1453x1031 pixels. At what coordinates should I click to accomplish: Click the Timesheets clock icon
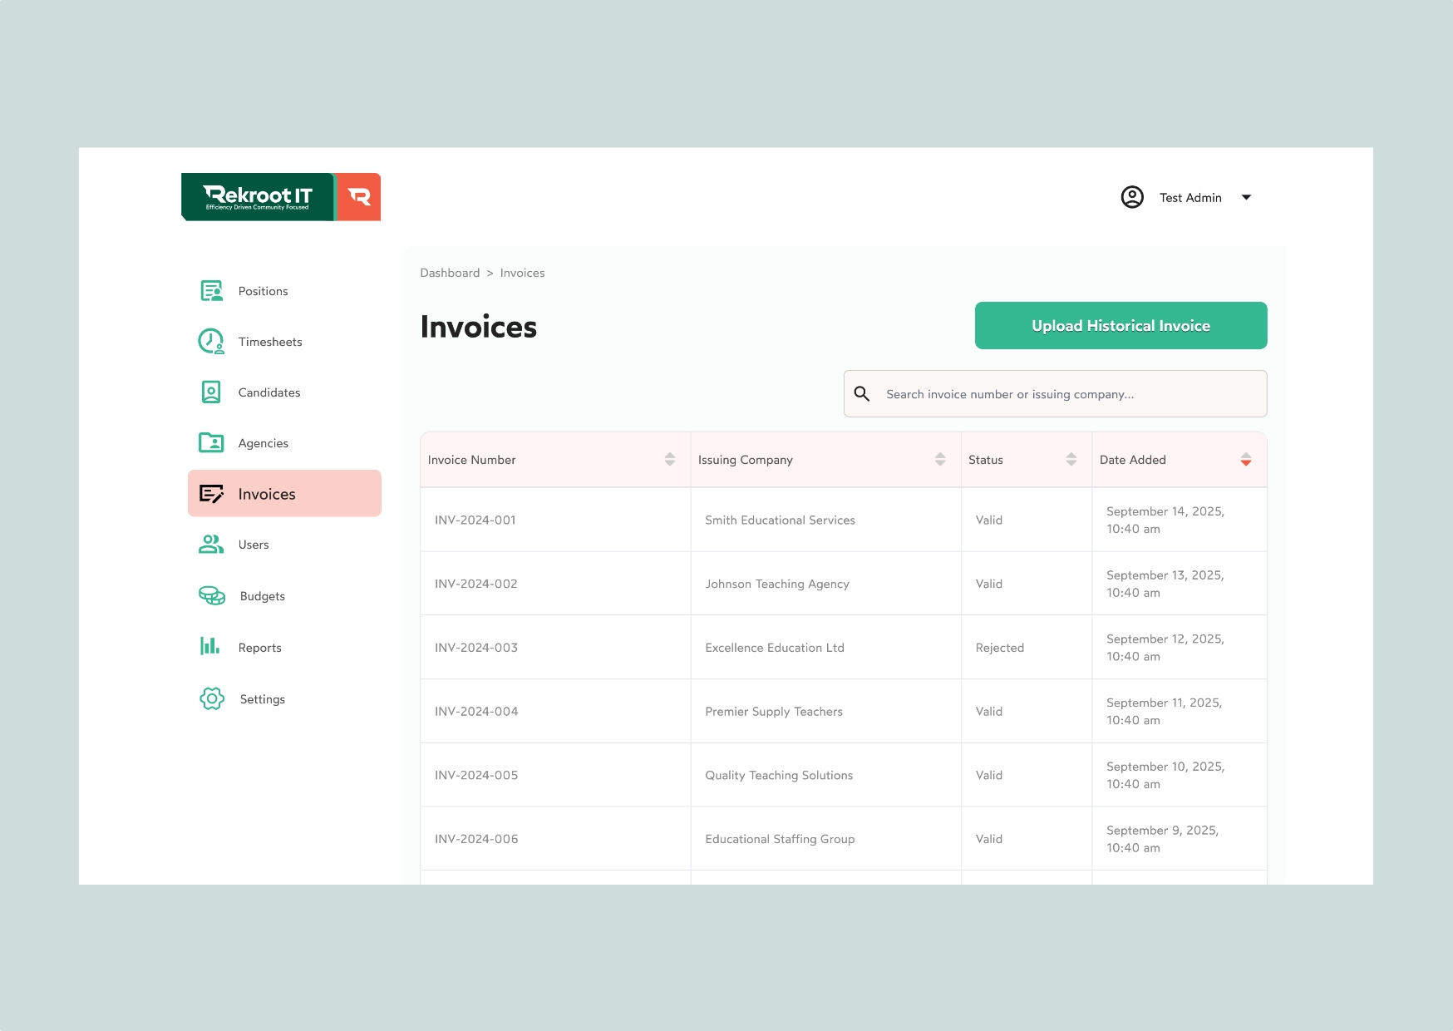coord(211,342)
